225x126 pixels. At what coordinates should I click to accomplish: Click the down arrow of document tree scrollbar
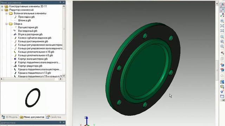(64, 76)
